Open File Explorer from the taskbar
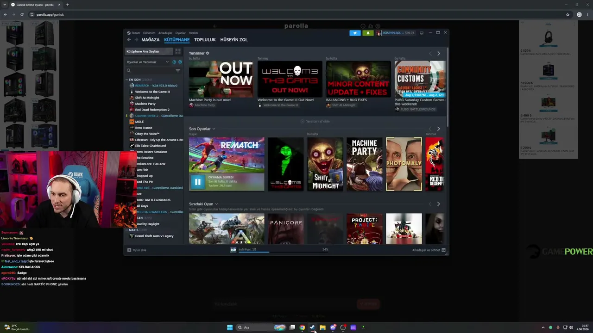This screenshot has width=593, height=333. coord(322,327)
